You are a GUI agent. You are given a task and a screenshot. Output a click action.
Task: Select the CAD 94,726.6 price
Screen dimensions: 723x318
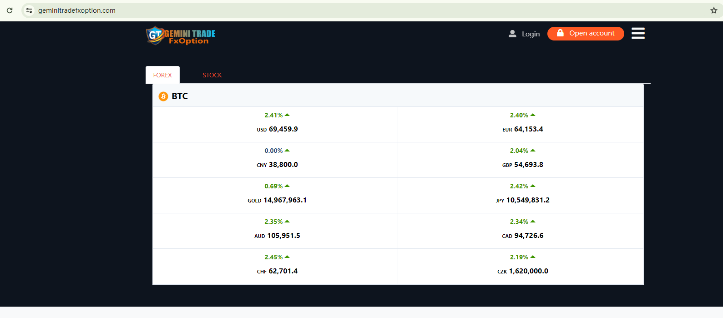pos(523,236)
